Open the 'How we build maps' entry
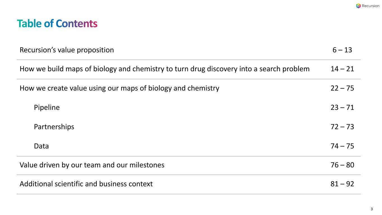 165,69
